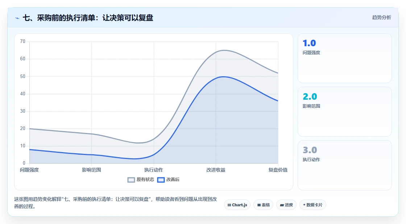Click the 问题强度 x-axis label

point(29,170)
